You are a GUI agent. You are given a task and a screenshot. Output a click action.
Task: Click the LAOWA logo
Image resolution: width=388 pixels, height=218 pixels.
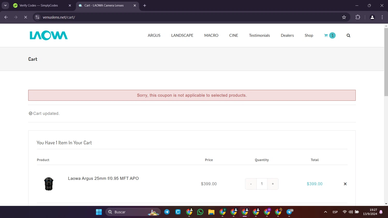(x=49, y=35)
